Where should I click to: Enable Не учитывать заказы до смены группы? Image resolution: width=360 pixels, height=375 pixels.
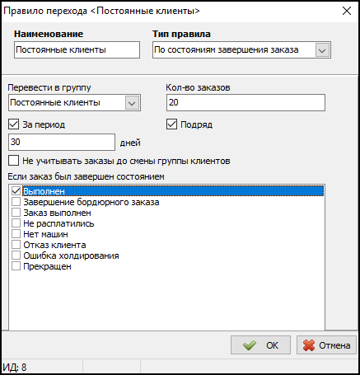pos(13,161)
